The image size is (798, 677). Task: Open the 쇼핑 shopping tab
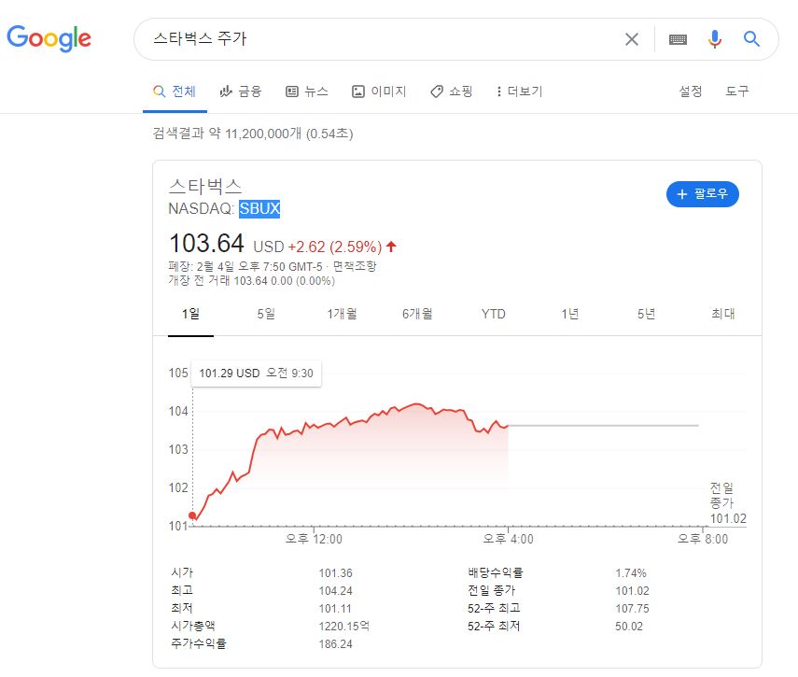pos(452,92)
